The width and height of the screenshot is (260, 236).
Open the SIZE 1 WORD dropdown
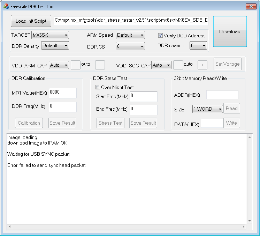point(208,109)
